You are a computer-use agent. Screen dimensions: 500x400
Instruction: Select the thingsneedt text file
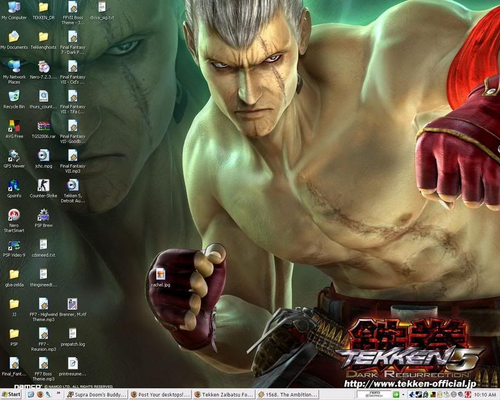(x=43, y=278)
